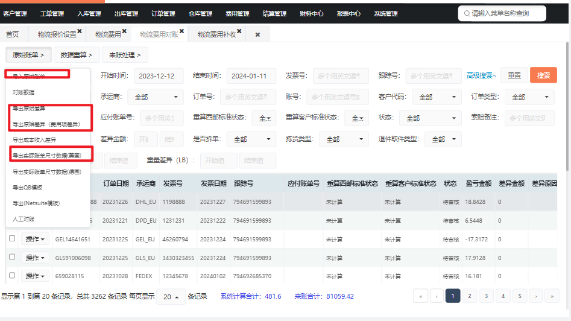The height and width of the screenshot is (321, 571).
Task: Click the right vertical scrollbar
Action: [x=568, y=106]
